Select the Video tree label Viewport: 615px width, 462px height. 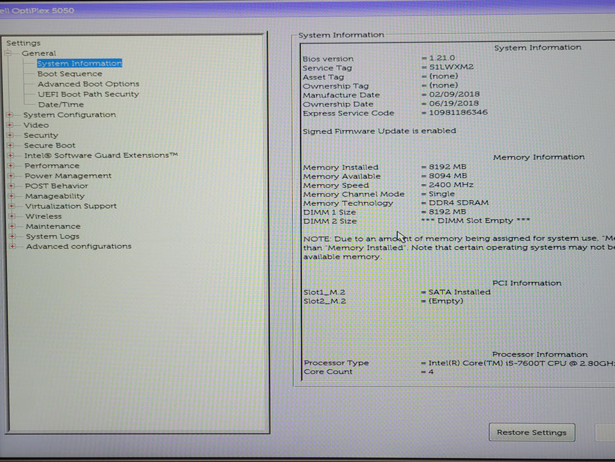[x=36, y=125]
